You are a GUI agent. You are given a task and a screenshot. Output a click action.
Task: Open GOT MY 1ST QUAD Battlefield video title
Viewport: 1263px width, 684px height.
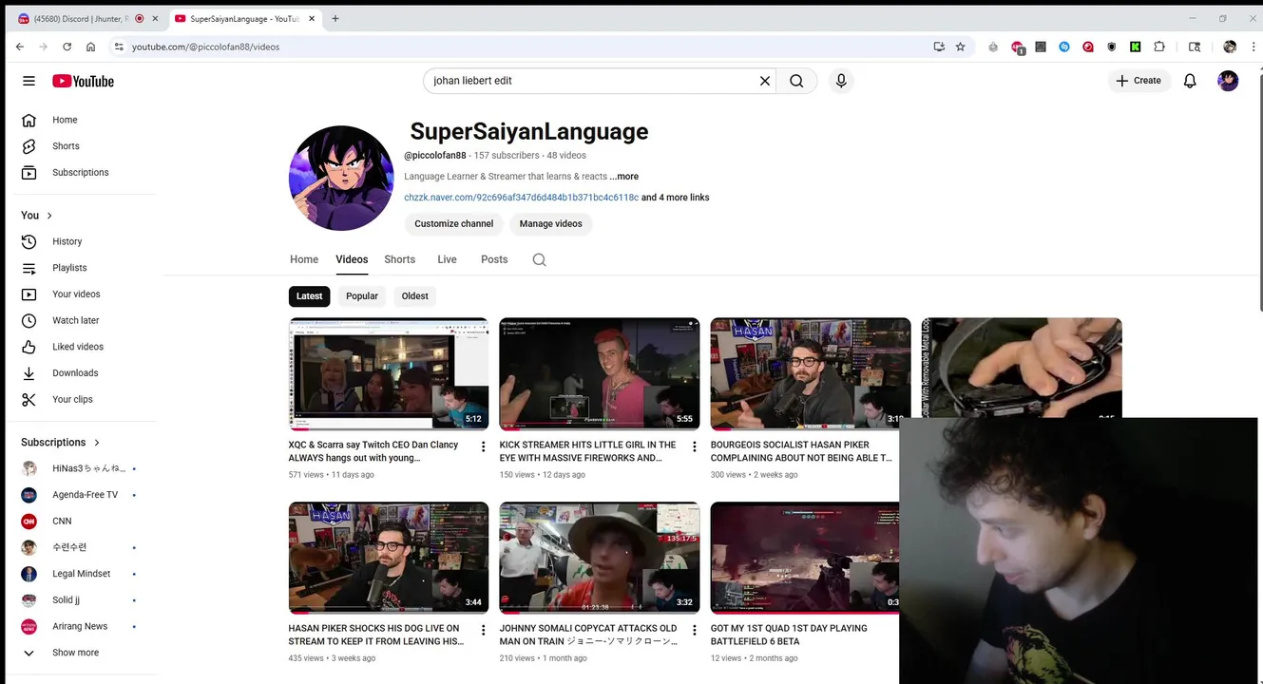(x=789, y=635)
